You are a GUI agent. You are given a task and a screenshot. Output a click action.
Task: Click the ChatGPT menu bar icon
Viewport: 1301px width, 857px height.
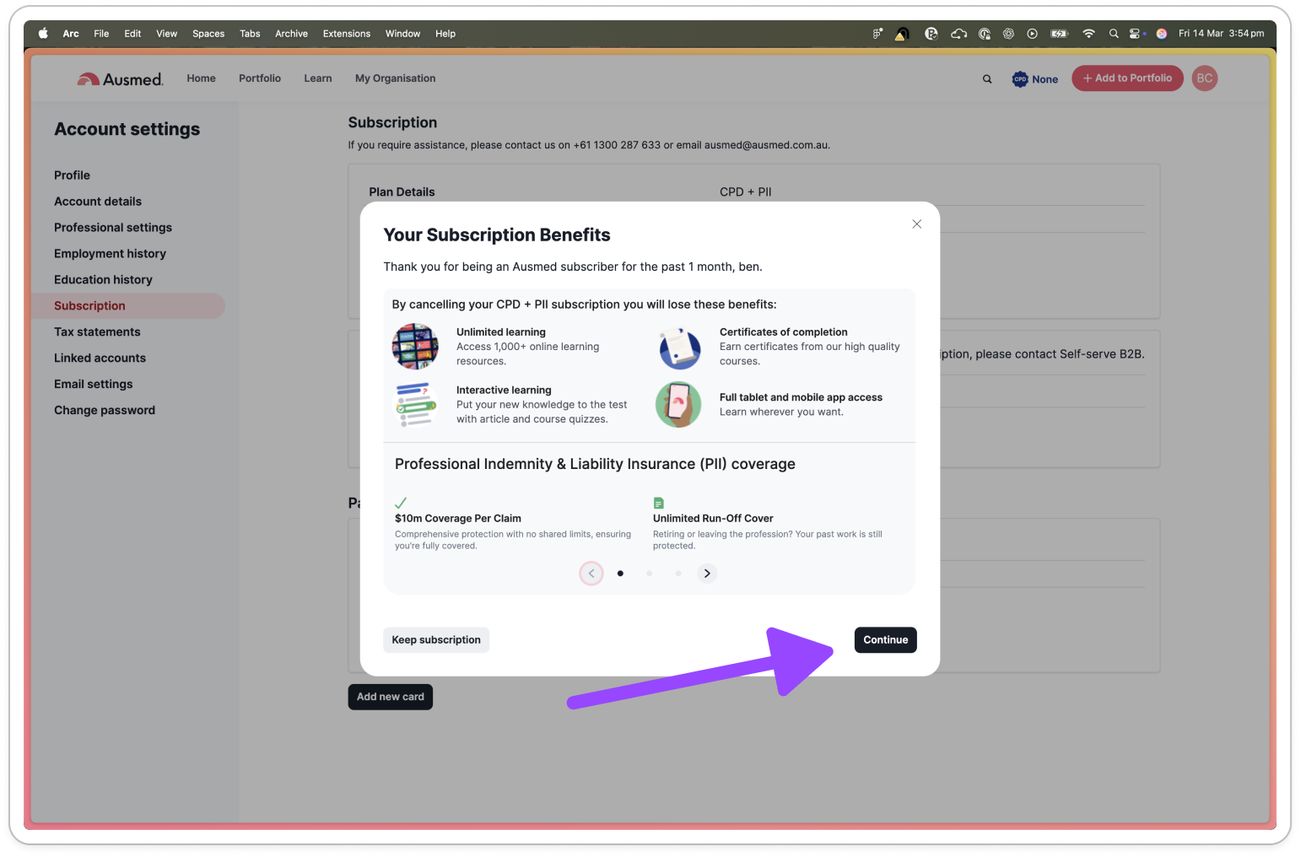[1008, 34]
